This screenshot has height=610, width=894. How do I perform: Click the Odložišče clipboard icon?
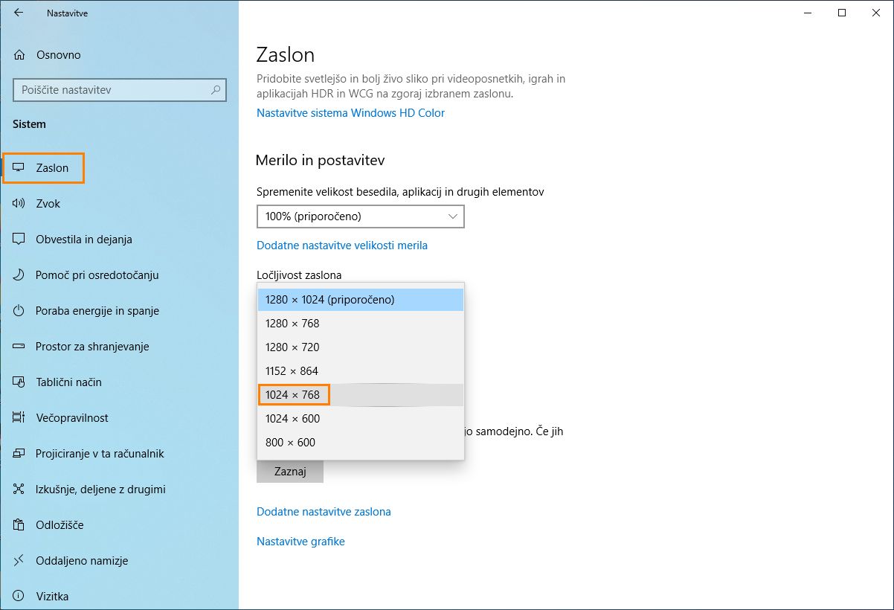(19, 525)
